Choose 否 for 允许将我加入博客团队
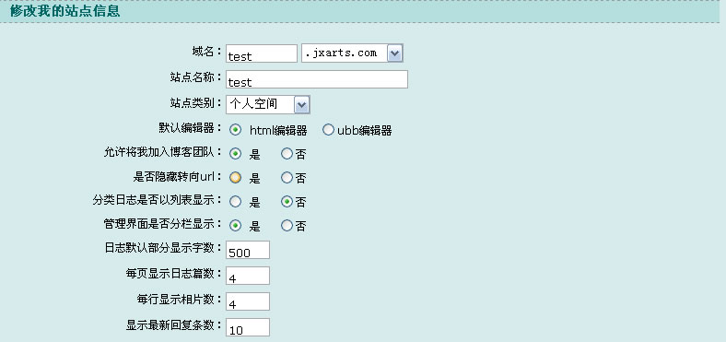Viewport: 726px width, 342px height. [287, 153]
